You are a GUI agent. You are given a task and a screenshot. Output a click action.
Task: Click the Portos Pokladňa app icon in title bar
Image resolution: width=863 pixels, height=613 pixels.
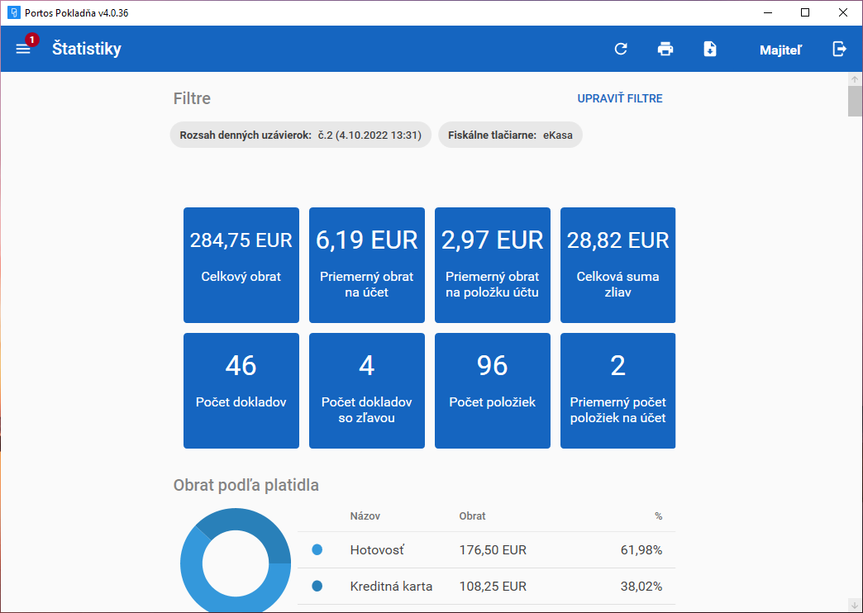(x=14, y=12)
